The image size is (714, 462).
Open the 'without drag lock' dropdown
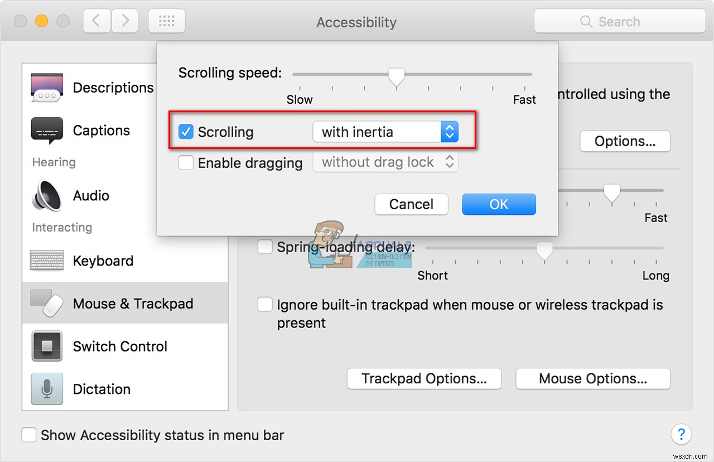pyautogui.click(x=385, y=162)
